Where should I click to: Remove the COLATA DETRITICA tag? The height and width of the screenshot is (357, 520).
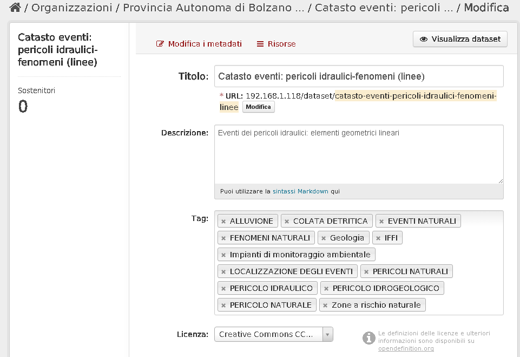tap(287, 222)
